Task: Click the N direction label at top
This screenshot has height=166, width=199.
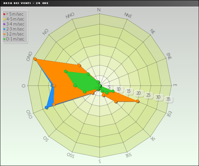Action: pos(99,10)
